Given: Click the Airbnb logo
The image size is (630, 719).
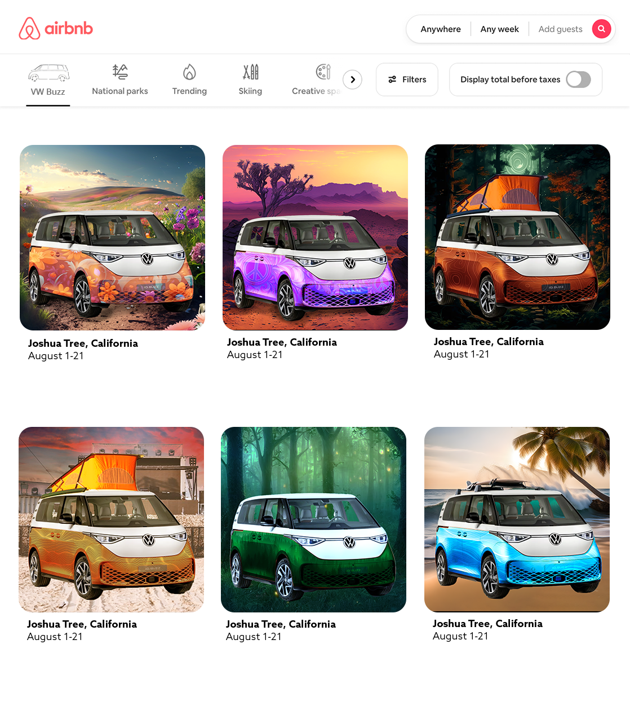Looking at the screenshot, I should pyautogui.click(x=56, y=28).
